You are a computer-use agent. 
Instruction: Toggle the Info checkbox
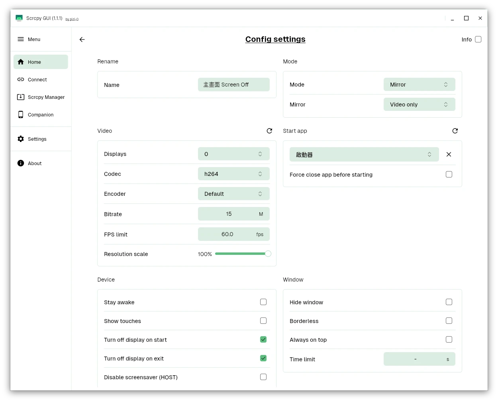[x=478, y=39]
